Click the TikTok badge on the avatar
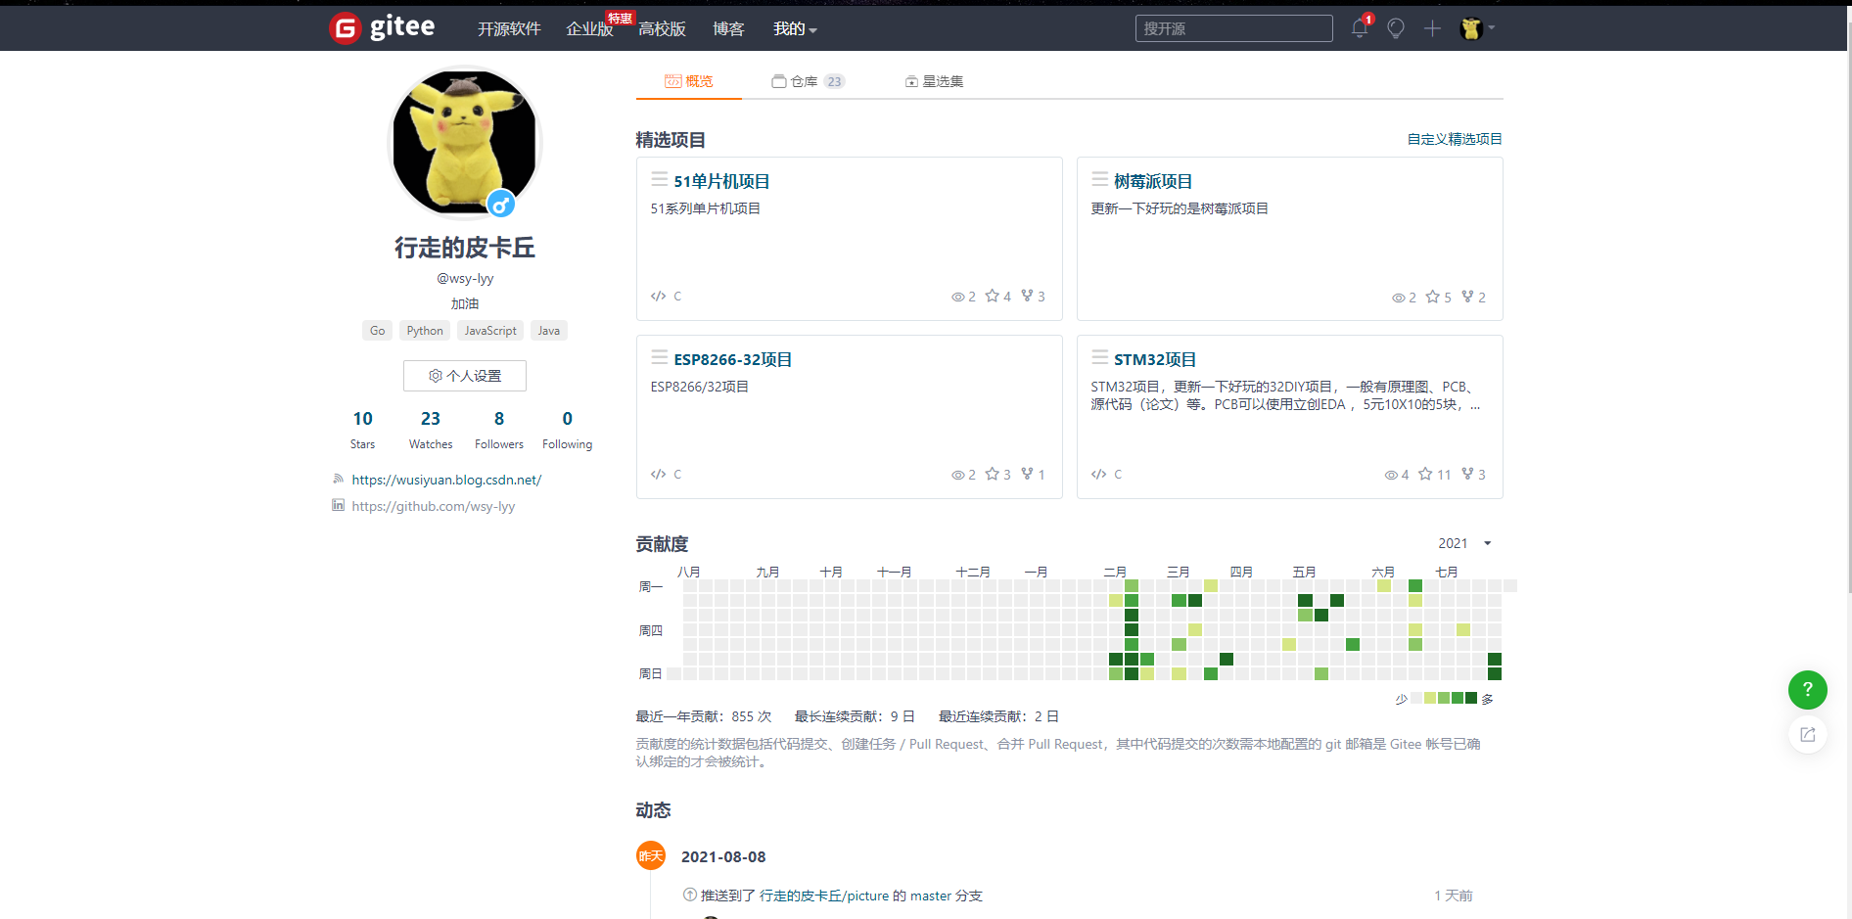This screenshot has width=1852, height=919. coord(501,205)
